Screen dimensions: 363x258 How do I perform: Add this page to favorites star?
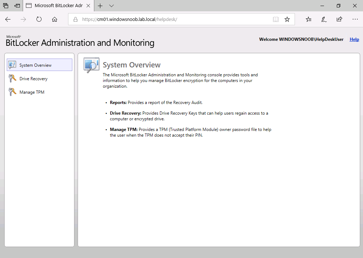tap(287, 19)
